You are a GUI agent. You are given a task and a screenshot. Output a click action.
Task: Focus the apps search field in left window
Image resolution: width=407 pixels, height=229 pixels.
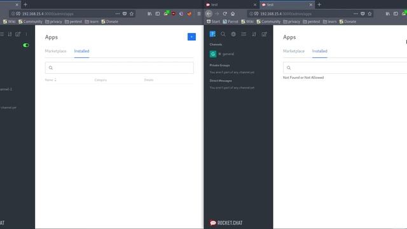(120, 68)
